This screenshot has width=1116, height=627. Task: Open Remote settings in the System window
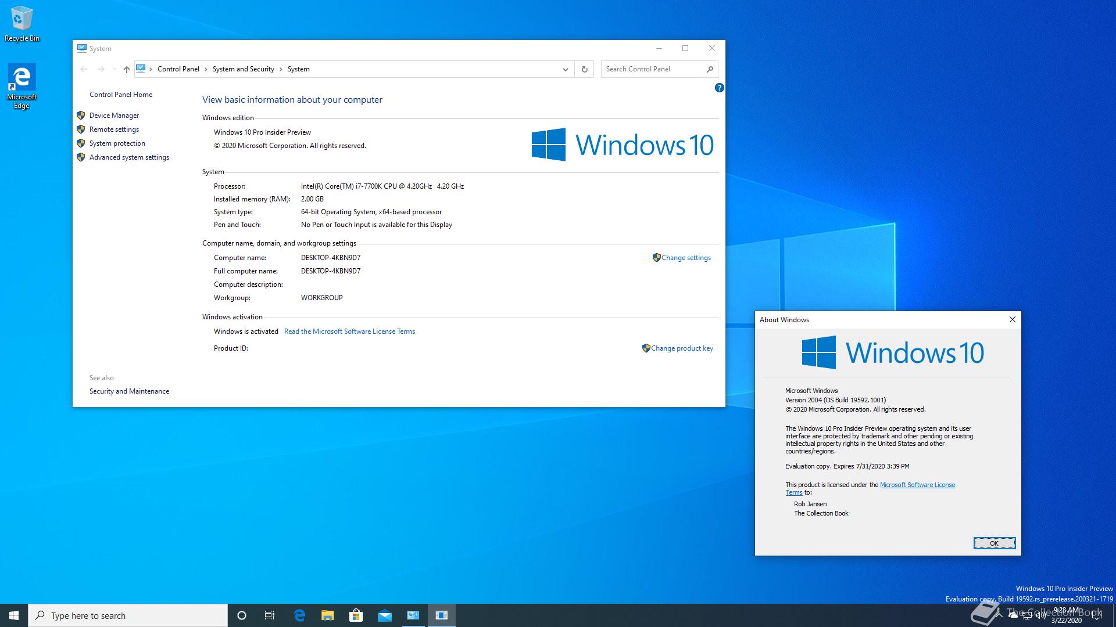pos(114,129)
